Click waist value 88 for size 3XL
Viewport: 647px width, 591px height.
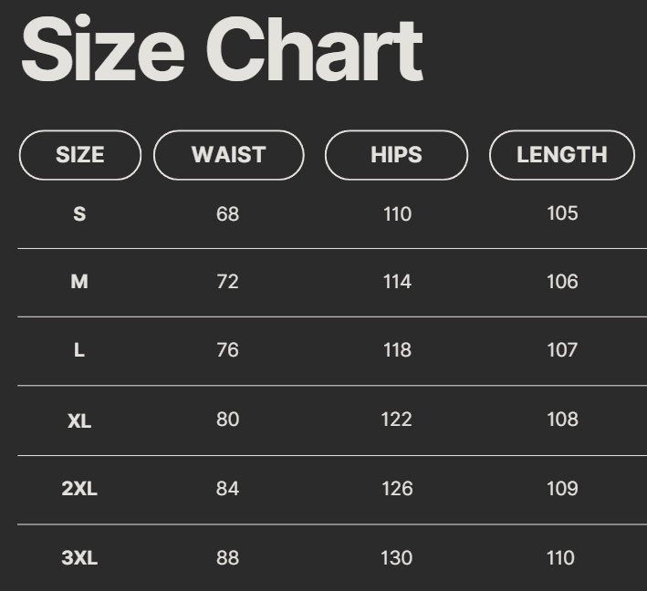[227, 558]
